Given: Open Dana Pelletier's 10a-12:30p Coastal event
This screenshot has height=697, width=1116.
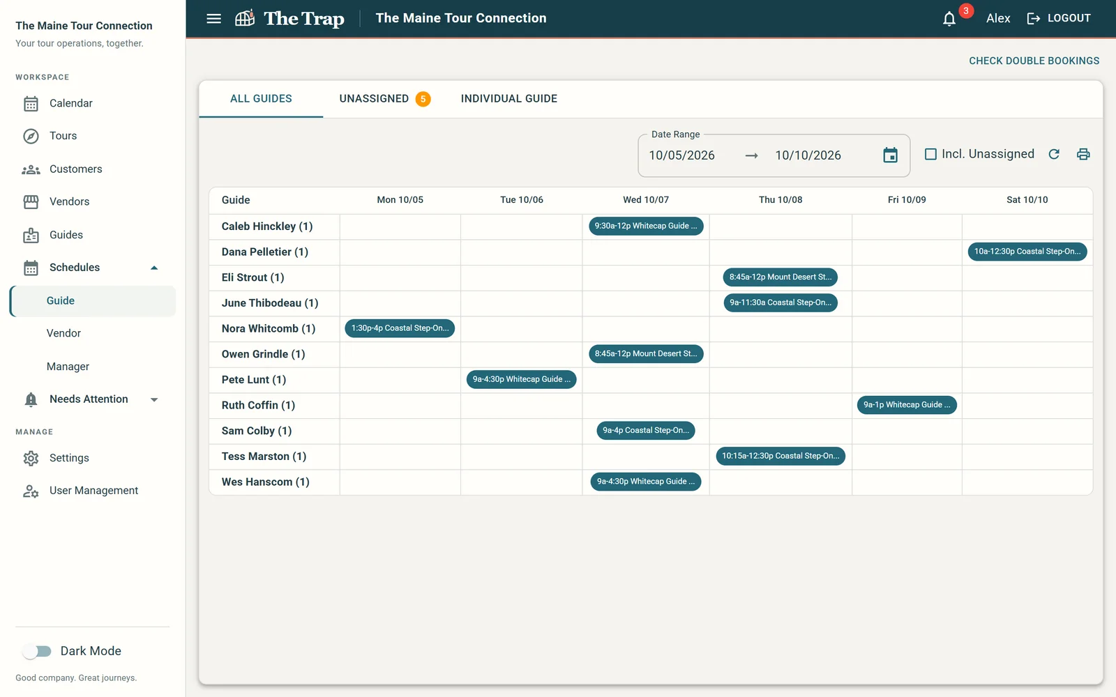Looking at the screenshot, I should pos(1027,252).
